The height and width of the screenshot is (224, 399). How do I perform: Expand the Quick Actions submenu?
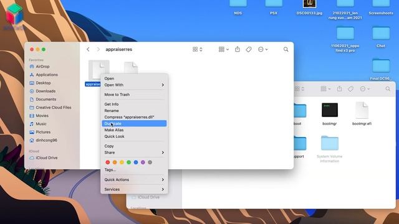134,180
